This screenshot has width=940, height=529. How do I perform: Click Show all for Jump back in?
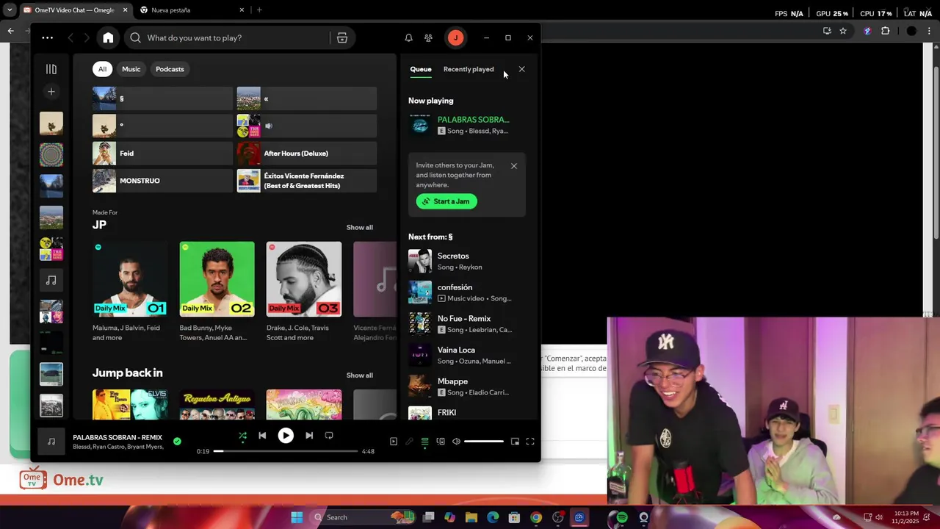(359, 375)
